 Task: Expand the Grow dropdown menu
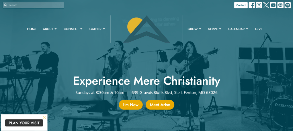click(x=194, y=29)
